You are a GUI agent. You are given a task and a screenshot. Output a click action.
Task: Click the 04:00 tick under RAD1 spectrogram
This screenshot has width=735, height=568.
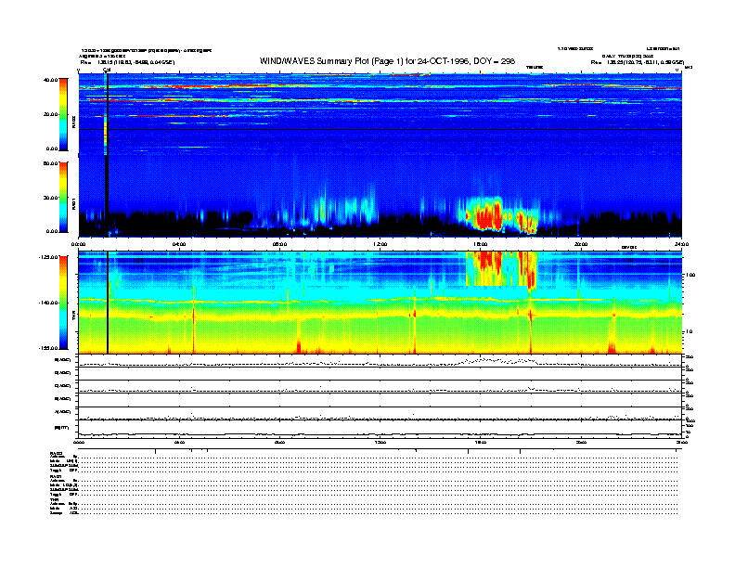tap(179, 244)
